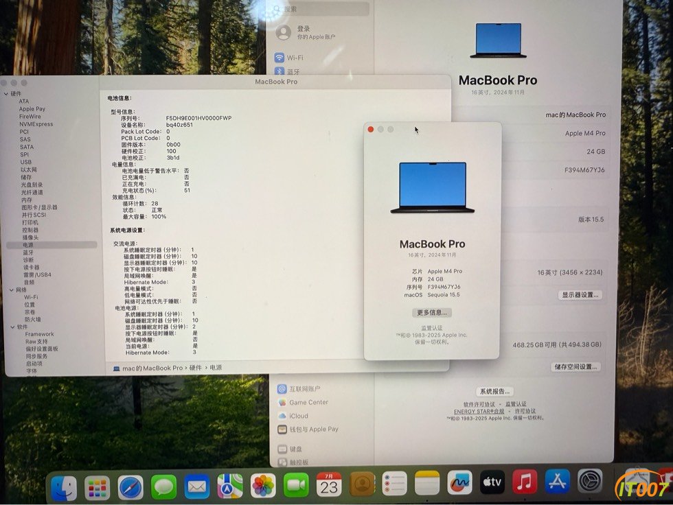Image resolution: width=673 pixels, height=505 pixels.
Task: Open 键盘 keyboard settings
Action: pos(290,449)
